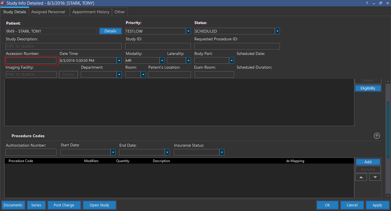Click the application icon in title bar
Screen dimensions: 391x211
click(x=3, y=3)
